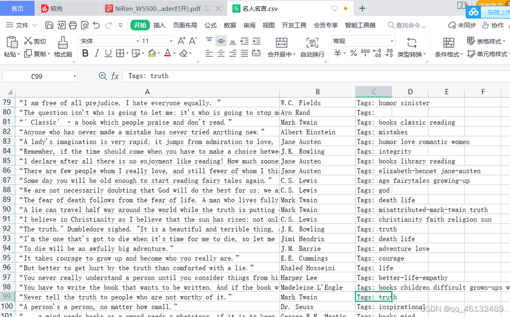Open the number format 常规 dropdown
This screenshot has width=510, height=317.
click(x=392, y=41)
